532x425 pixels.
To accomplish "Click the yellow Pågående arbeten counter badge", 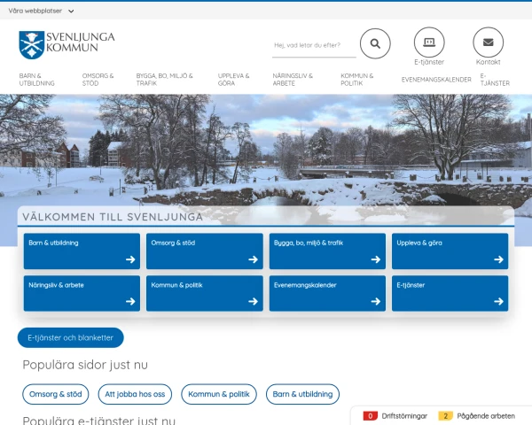I will (x=446, y=415).
